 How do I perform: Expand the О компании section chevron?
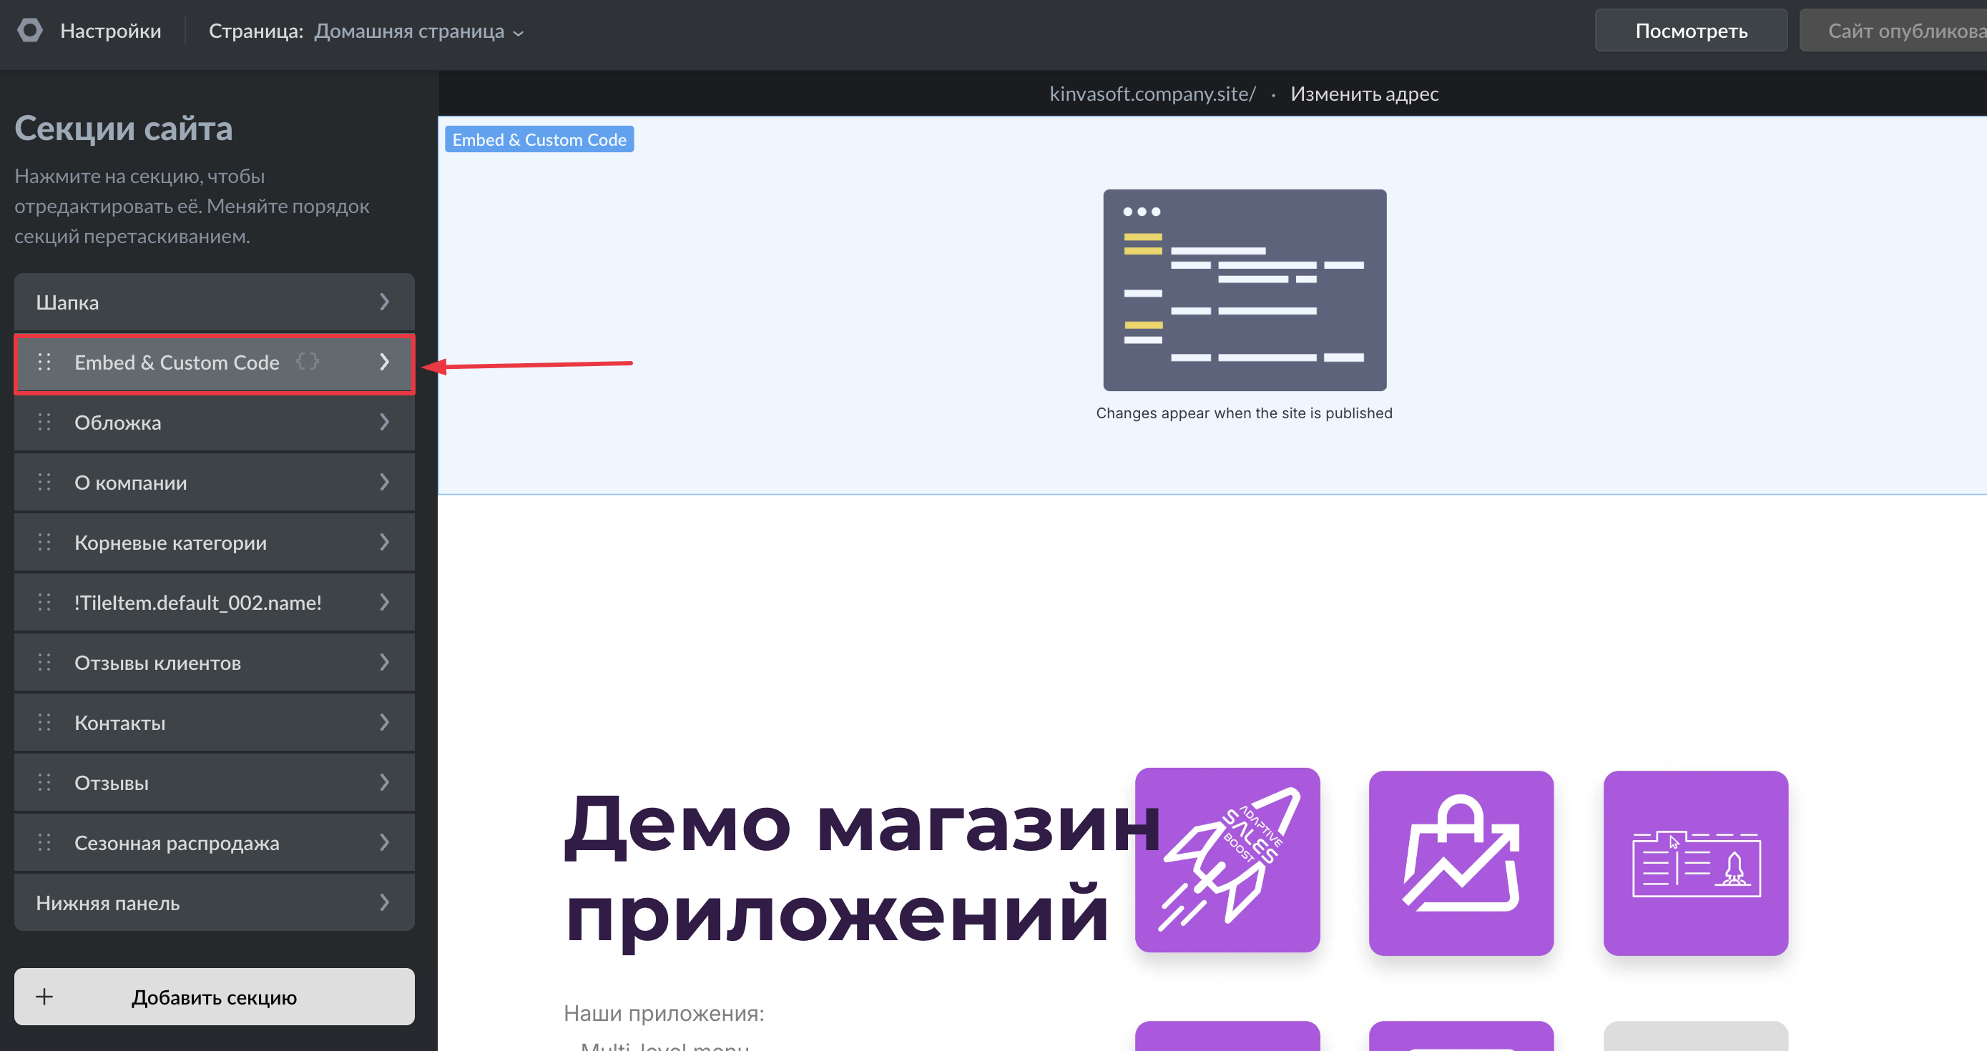click(384, 483)
